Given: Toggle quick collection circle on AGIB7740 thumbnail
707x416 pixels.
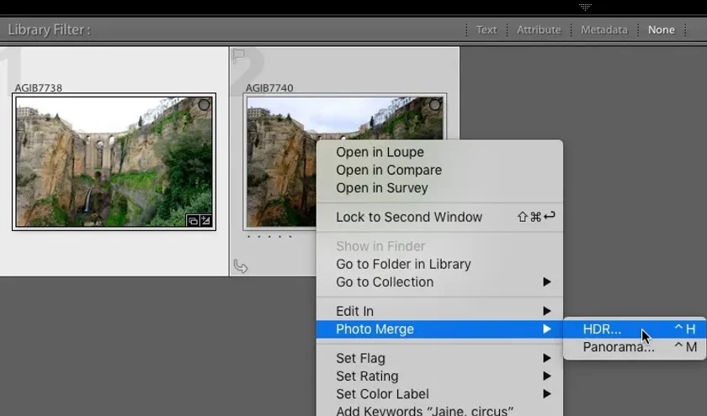Looking at the screenshot, I should 434,105.
